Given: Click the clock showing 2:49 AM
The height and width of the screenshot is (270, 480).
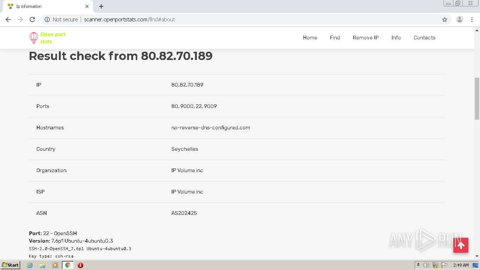Looking at the screenshot, I should (x=461, y=265).
